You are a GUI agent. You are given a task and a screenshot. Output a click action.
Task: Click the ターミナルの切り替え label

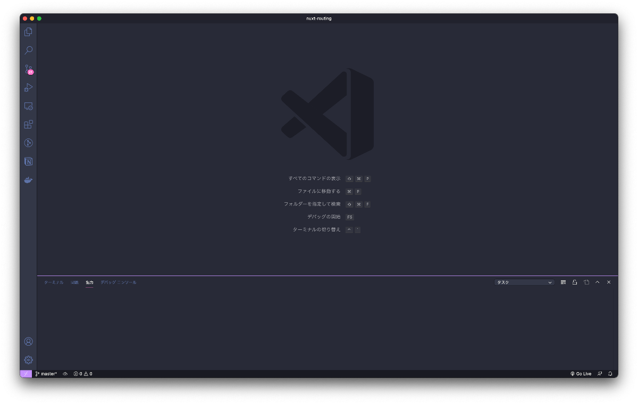[317, 229]
